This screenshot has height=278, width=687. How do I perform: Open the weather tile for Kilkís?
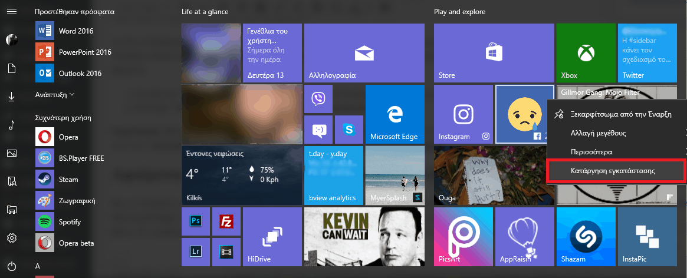[242, 176]
